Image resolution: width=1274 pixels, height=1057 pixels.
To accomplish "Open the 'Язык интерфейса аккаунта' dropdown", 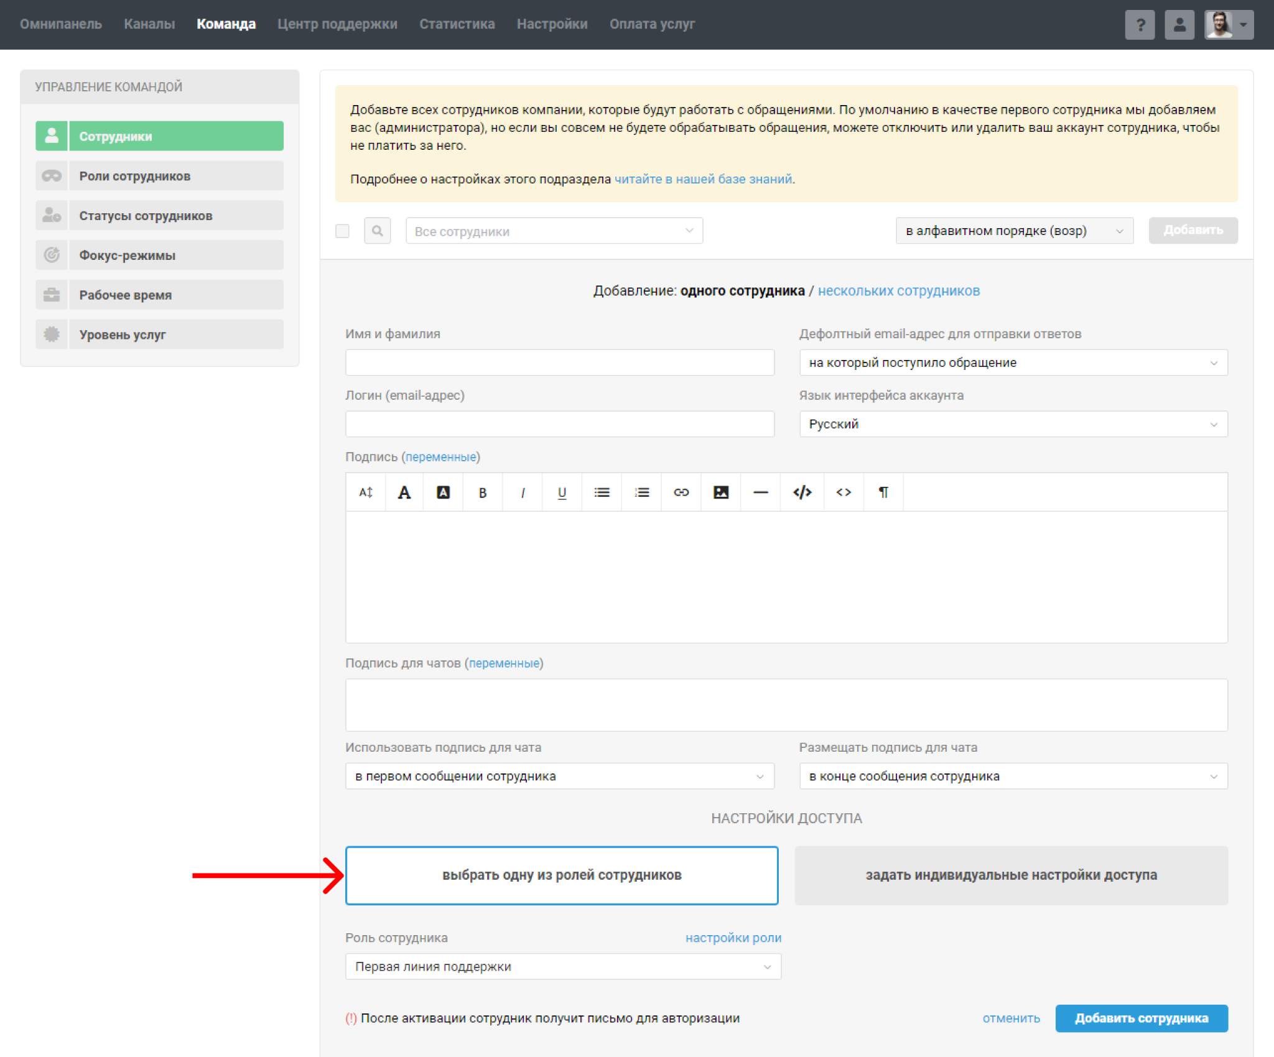I will (1013, 424).
